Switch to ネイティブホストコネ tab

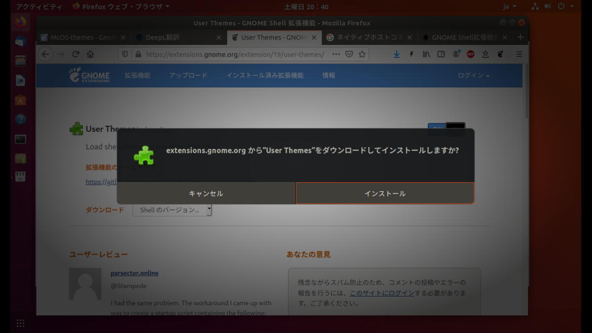coord(370,37)
